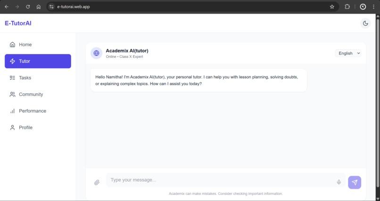380x201 pixels.
Task: Go to the Community section
Action: click(x=38, y=94)
